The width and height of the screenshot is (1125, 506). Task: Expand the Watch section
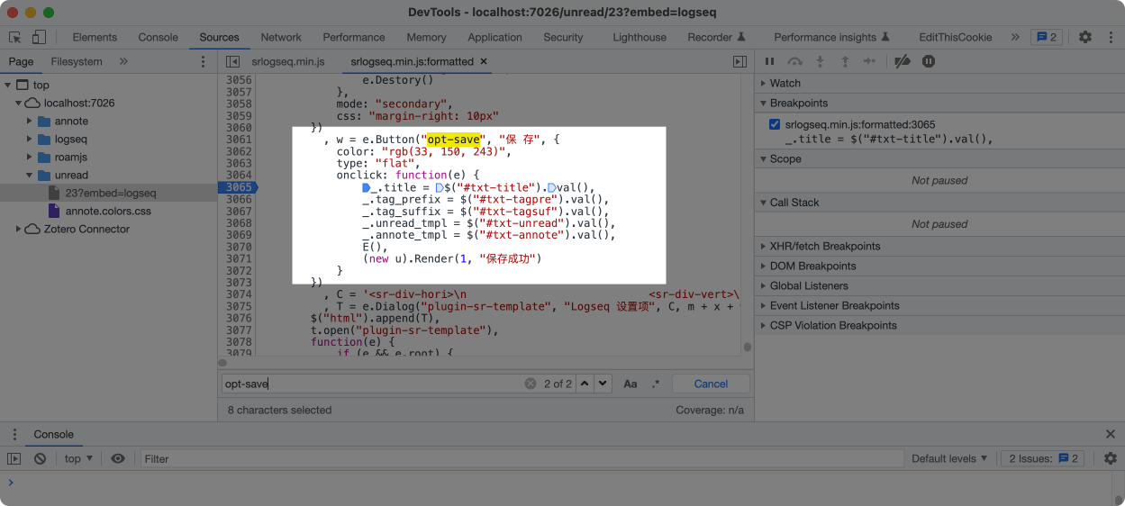pos(785,83)
